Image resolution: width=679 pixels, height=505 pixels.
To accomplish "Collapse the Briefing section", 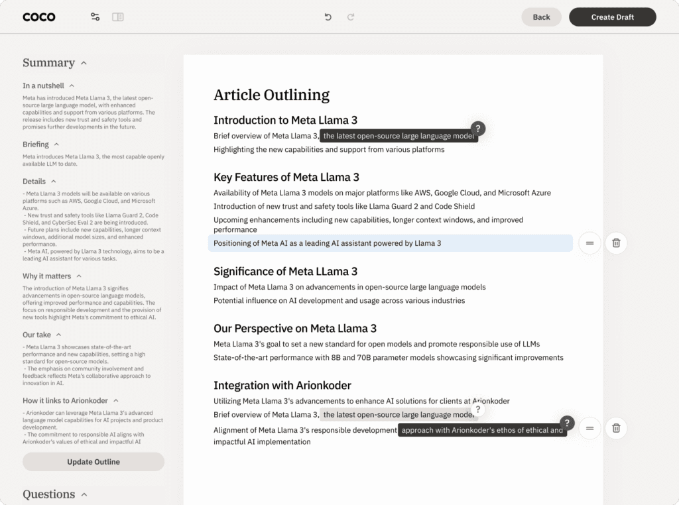I will 56,144.
